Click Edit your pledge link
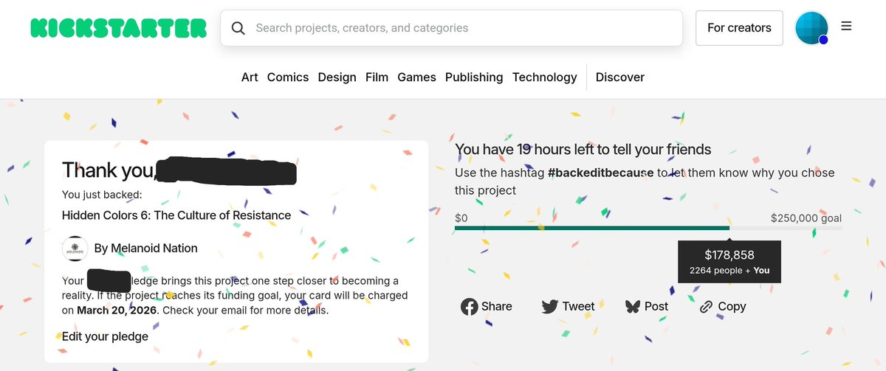Image resolution: width=886 pixels, height=371 pixels. [105, 336]
